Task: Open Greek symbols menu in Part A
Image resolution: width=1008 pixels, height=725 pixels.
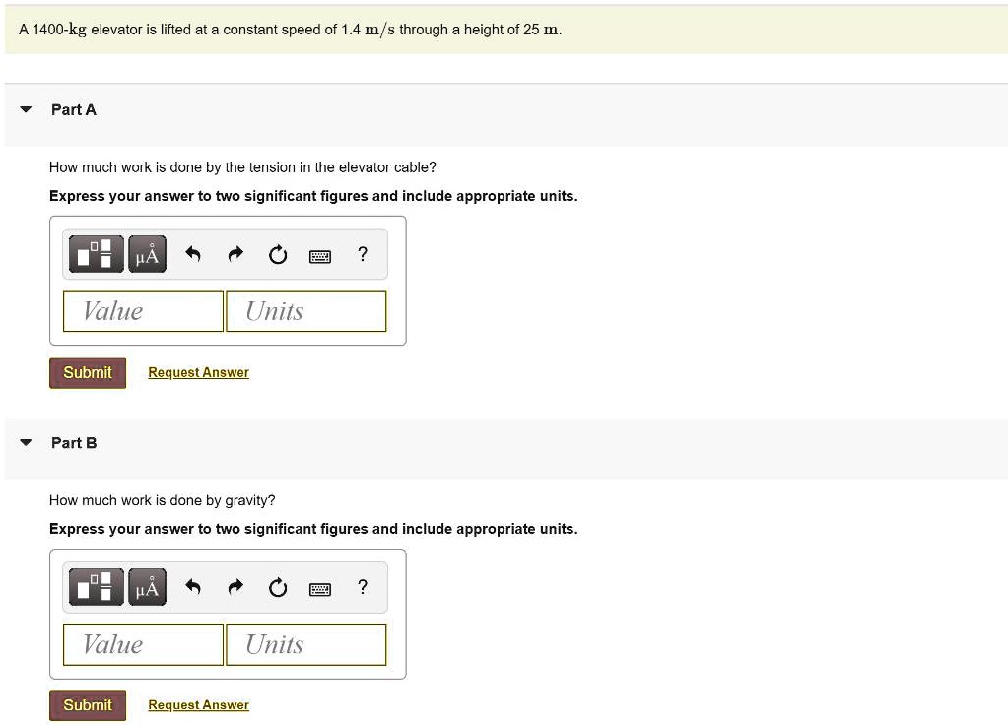Action: [146, 256]
